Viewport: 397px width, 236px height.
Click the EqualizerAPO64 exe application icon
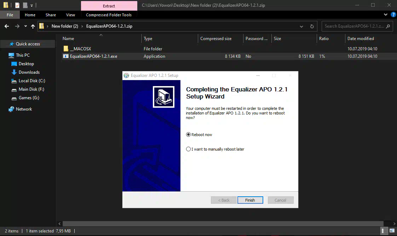pos(66,56)
